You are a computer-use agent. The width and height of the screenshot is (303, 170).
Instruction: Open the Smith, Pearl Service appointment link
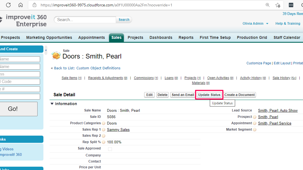point(275,123)
